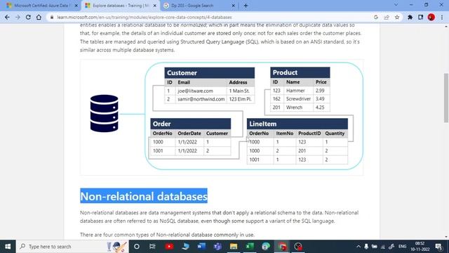449x253 pixels.
Task: Click the joe@litware.com email cell
Action: (x=201, y=91)
